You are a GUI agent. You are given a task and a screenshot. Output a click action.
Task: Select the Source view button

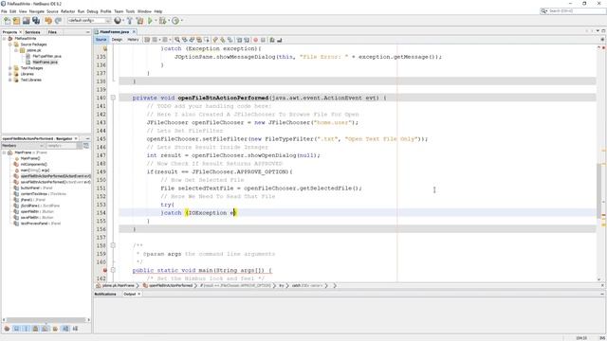tap(101, 40)
